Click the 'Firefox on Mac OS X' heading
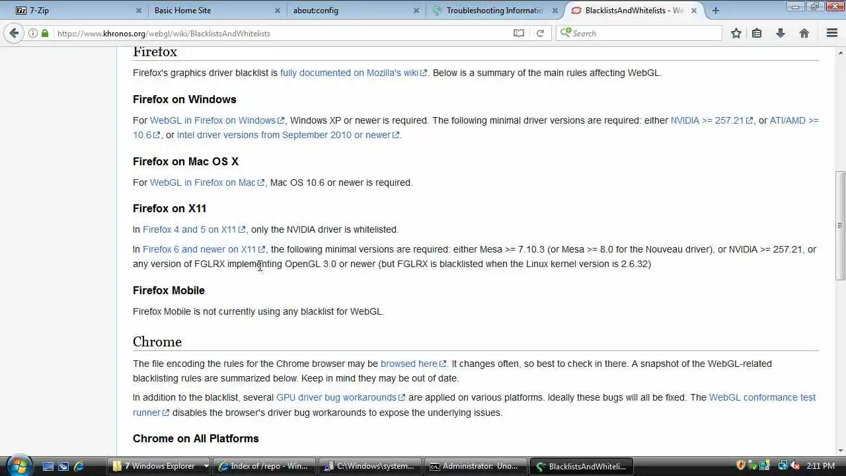The height and width of the screenshot is (476, 846). point(186,161)
